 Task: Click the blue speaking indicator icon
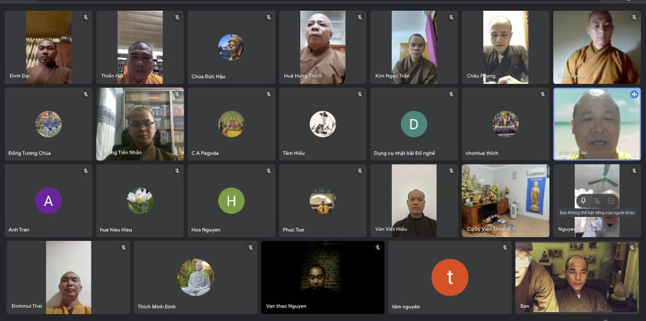click(x=634, y=95)
